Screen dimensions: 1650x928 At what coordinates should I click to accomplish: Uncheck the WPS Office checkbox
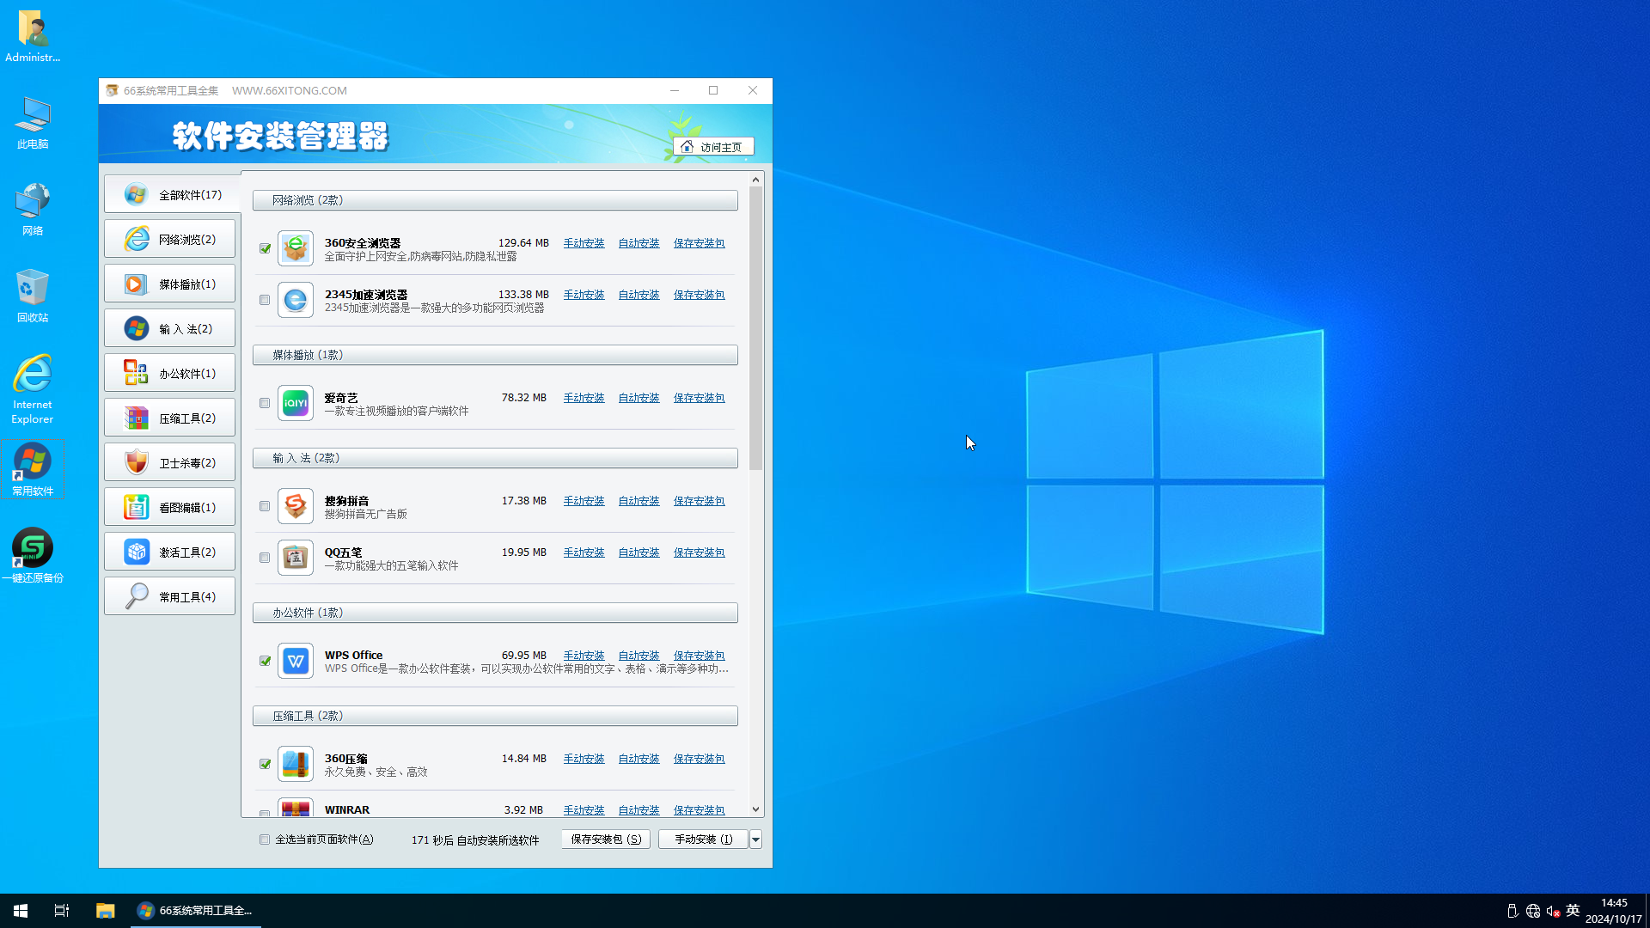coord(265,661)
